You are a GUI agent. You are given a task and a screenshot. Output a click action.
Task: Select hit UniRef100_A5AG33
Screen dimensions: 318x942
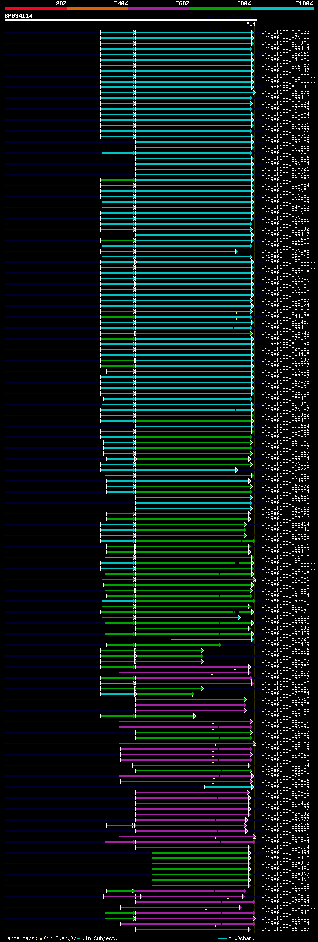[x=285, y=32]
